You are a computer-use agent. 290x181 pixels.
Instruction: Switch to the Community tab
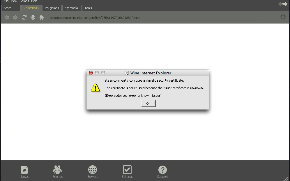tap(31, 8)
